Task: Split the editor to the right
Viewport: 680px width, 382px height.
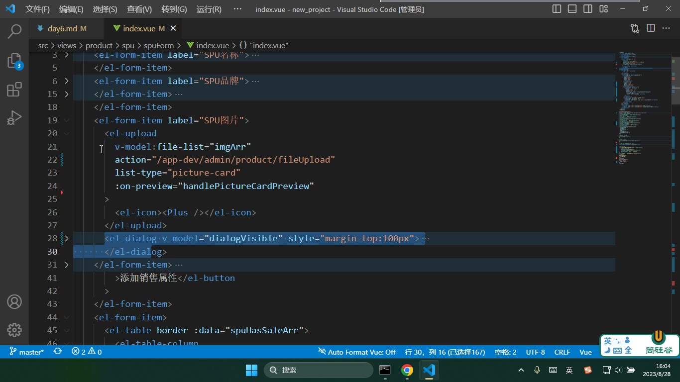Action: click(651, 28)
